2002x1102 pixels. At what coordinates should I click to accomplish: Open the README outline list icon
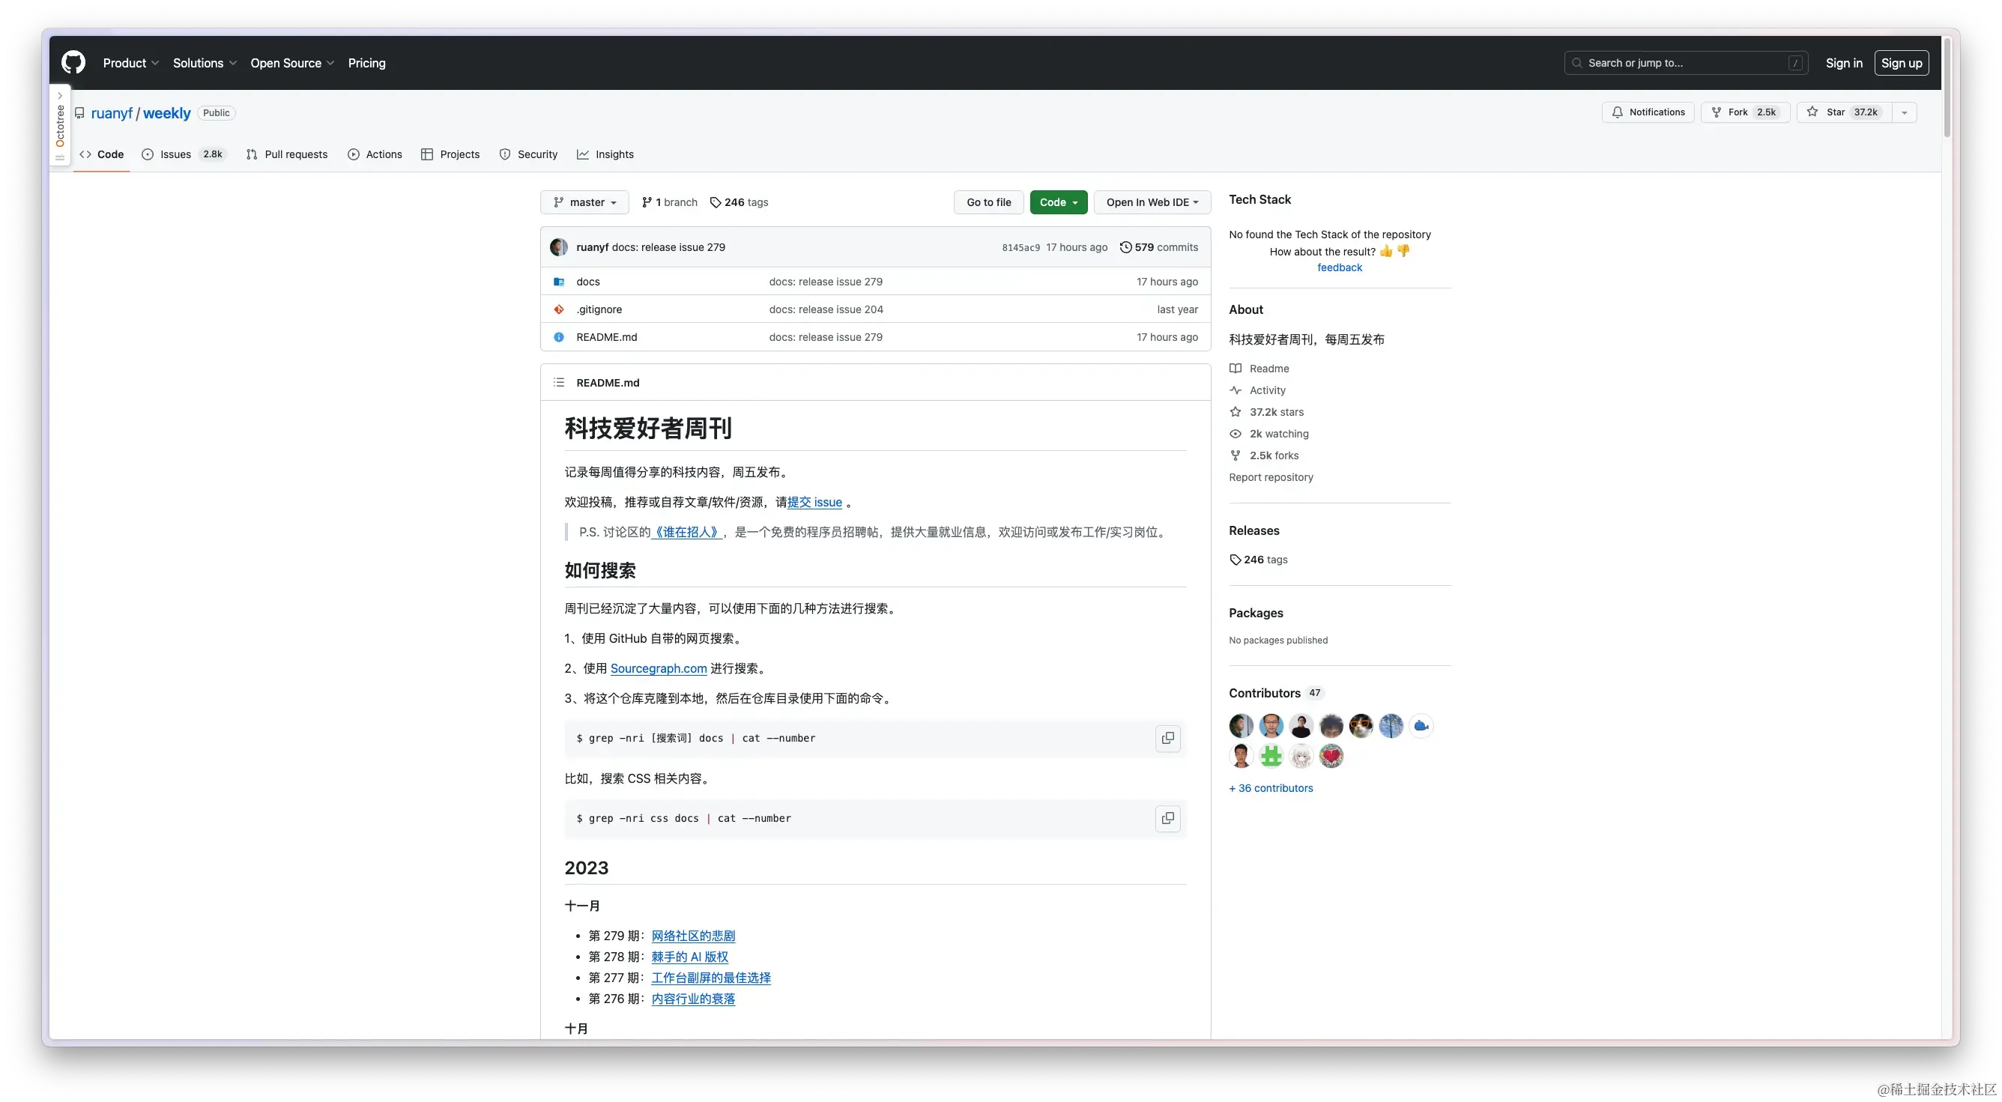pos(559,382)
